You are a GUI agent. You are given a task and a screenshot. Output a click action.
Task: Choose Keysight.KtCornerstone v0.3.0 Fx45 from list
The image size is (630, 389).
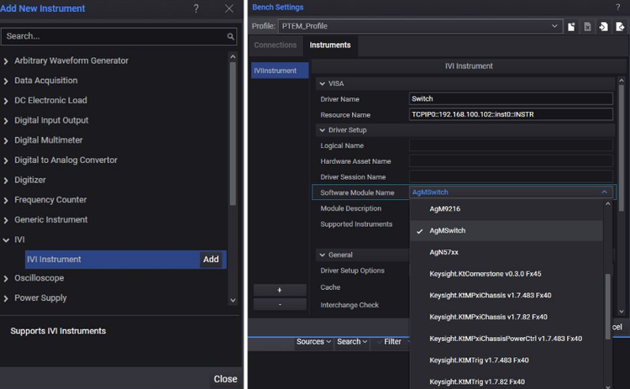click(485, 274)
